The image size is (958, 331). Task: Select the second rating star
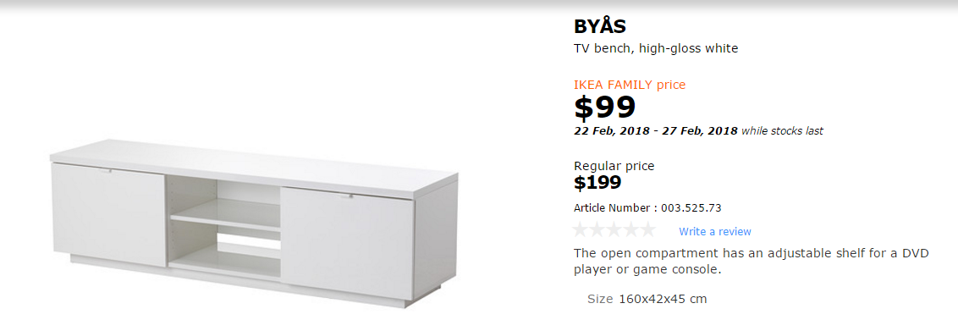tap(597, 230)
